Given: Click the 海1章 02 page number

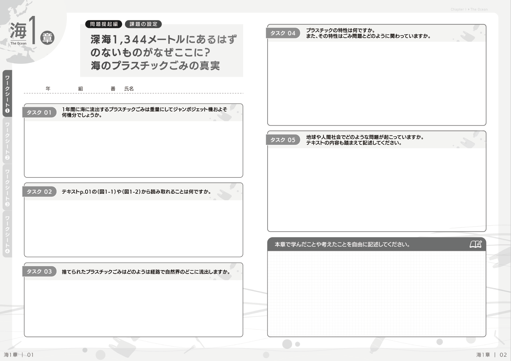Looking at the screenshot, I should click(491, 355).
